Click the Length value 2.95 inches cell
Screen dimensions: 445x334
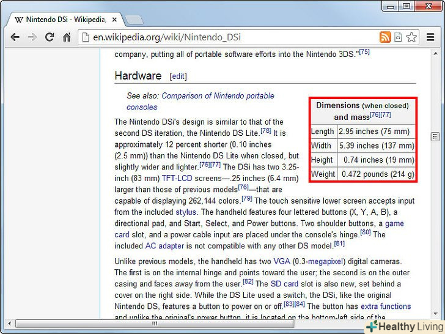coord(376,132)
